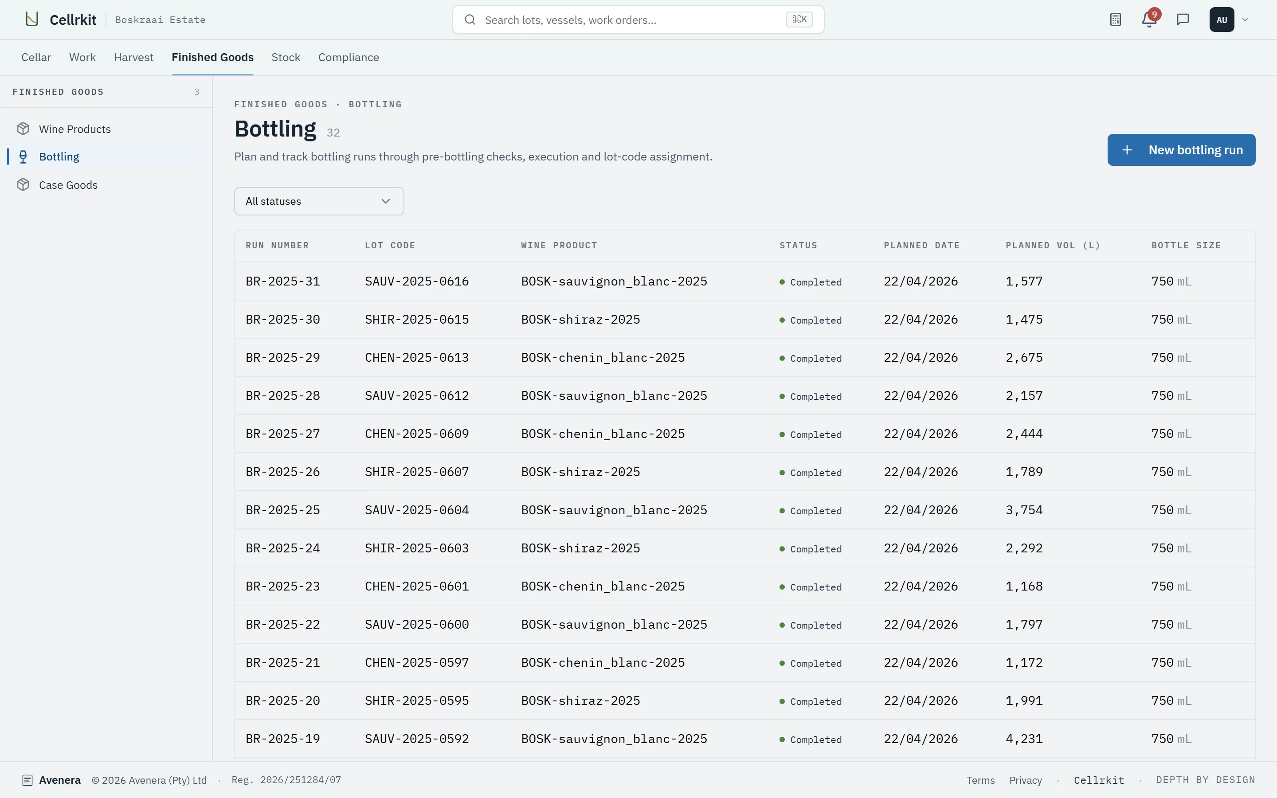Sort by Lot Code column header
The image size is (1277, 798).
pyautogui.click(x=390, y=246)
